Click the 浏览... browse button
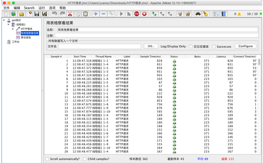Image resolution: width=263 pixels, height=163 pixels. point(151,46)
